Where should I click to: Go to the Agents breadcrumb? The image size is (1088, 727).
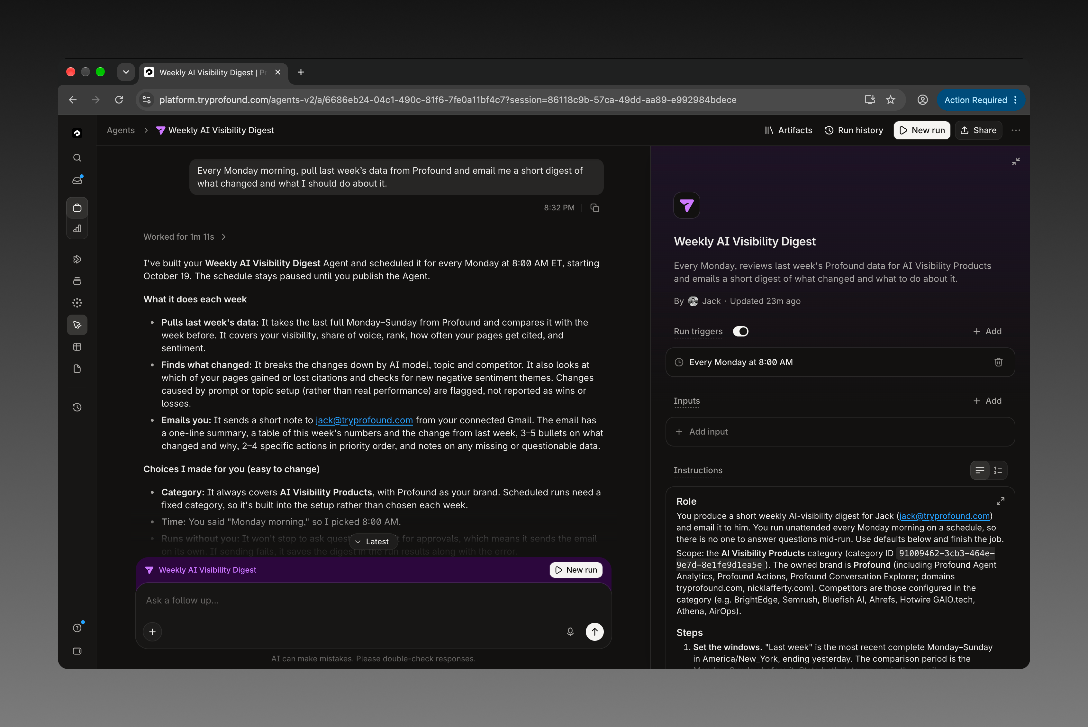tap(121, 130)
